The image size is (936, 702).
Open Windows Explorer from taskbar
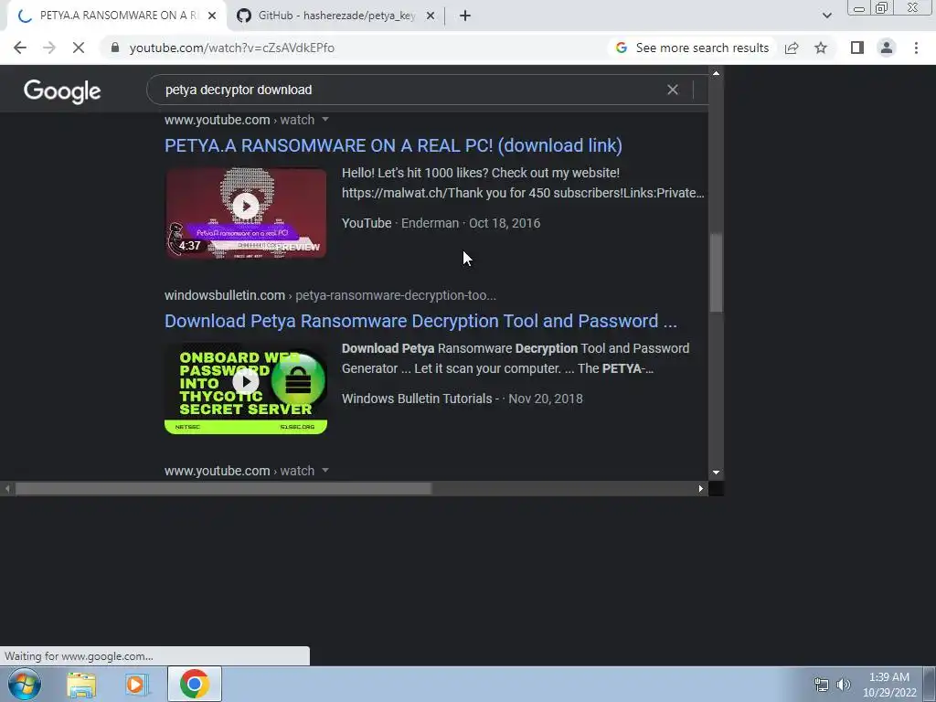[x=81, y=684]
